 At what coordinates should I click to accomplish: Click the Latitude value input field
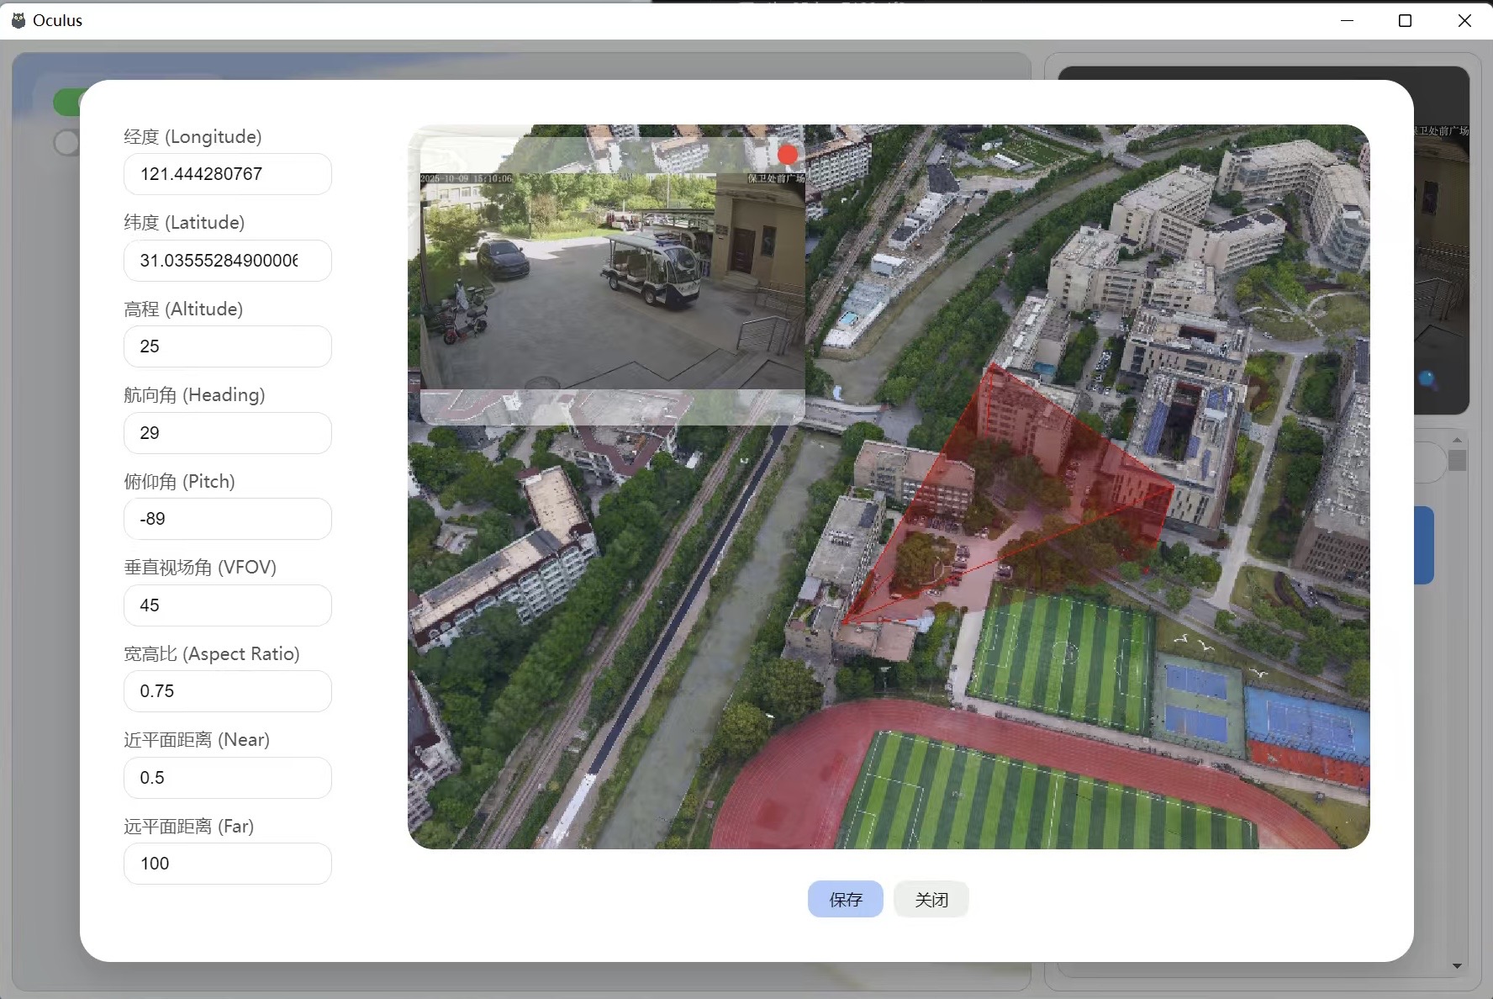pyautogui.click(x=227, y=261)
